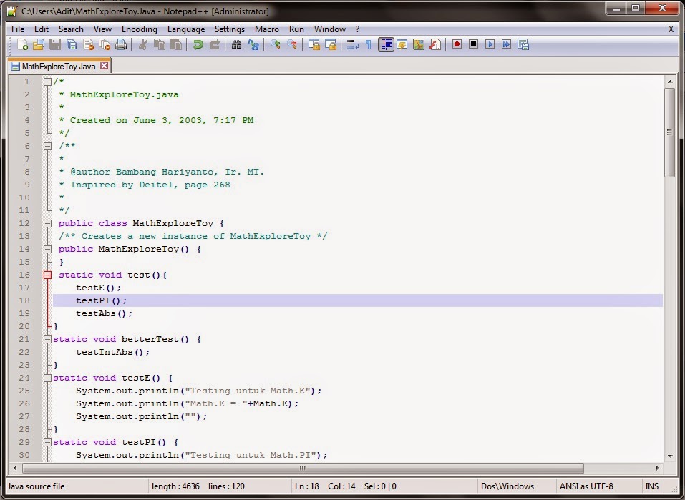
Task: Open the Replace dialog icon
Action: coord(253,44)
